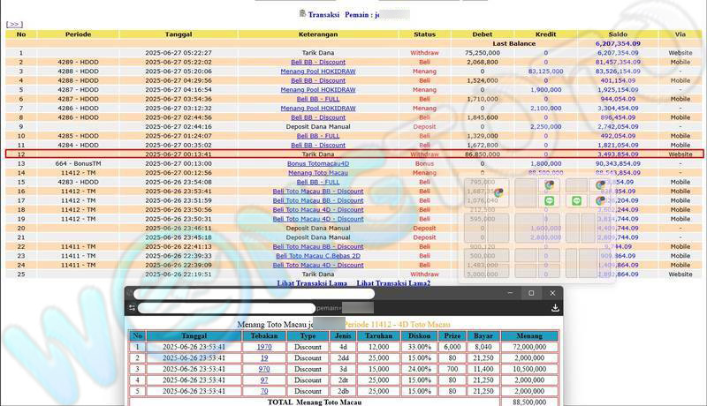Click the download icon in the popup window

pos(554,308)
